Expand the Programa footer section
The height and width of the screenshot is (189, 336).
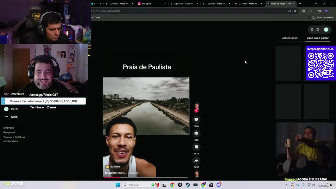9,133
